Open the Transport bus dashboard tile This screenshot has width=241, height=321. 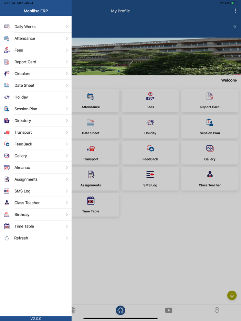pos(95,153)
